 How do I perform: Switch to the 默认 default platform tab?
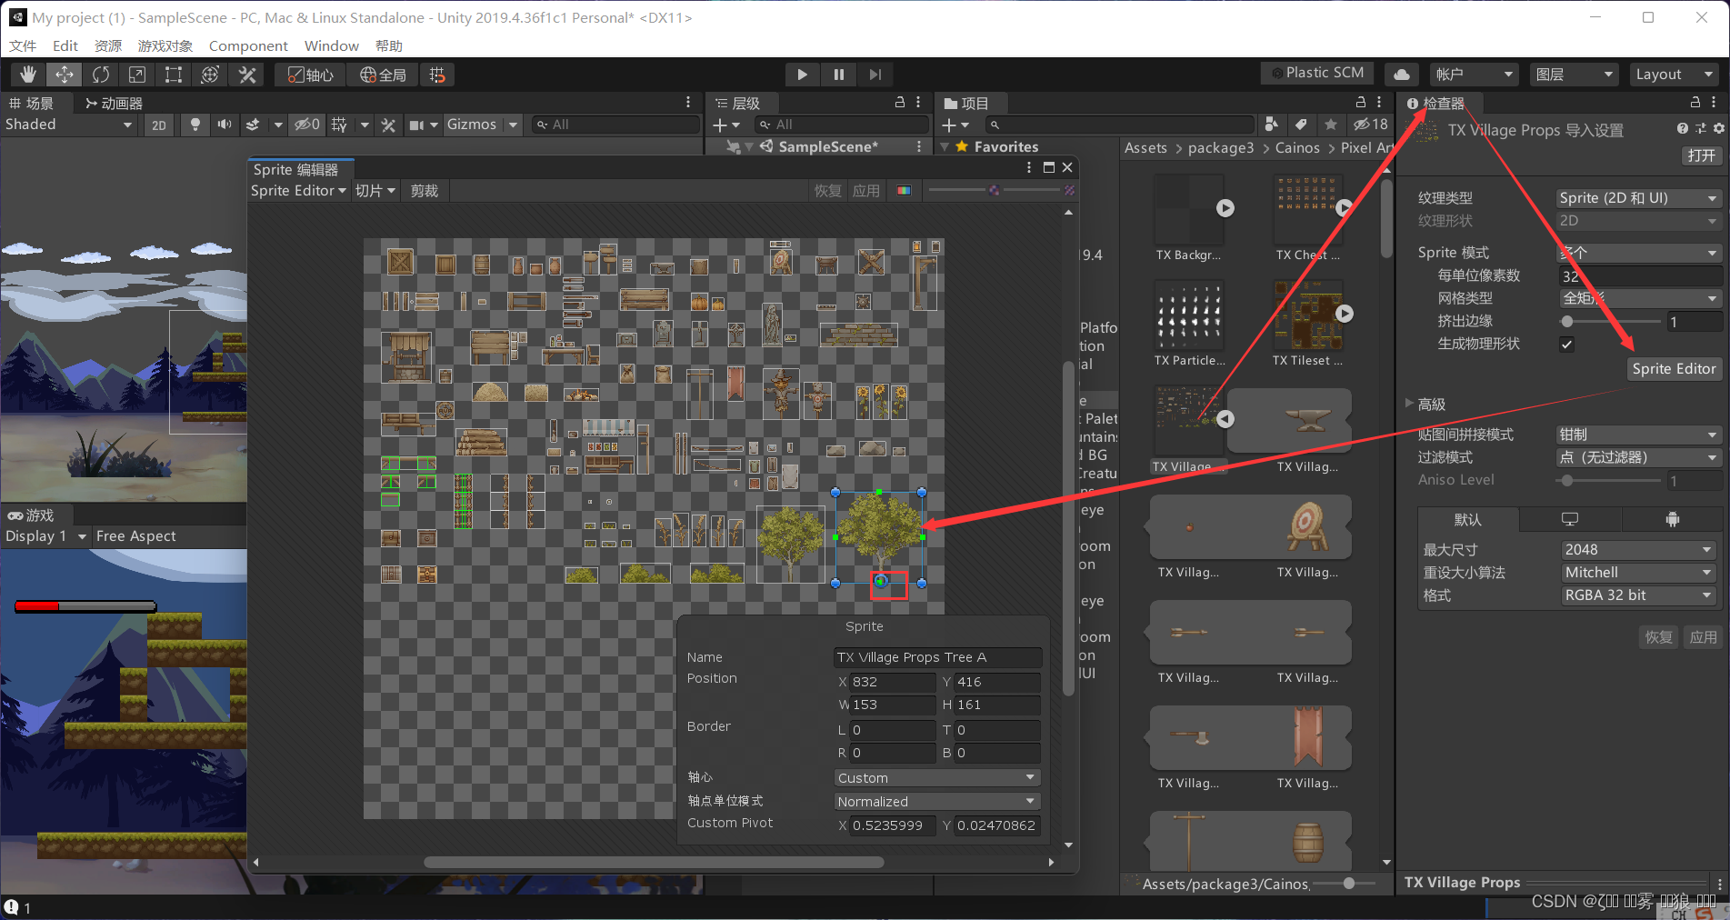pyautogui.click(x=1468, y=519)
